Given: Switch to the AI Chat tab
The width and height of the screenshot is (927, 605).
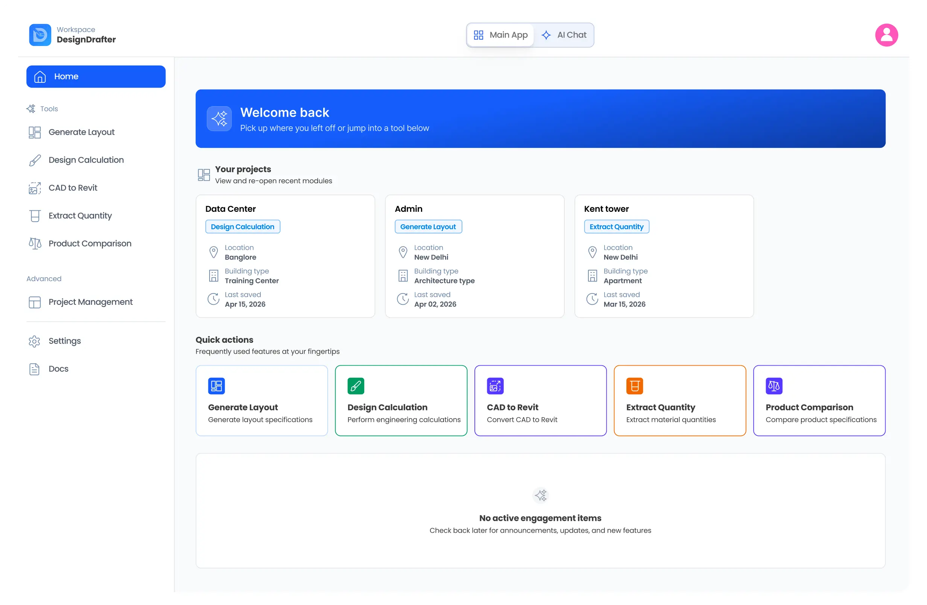Looking at the screenshot, I should (x=563, y=35).
